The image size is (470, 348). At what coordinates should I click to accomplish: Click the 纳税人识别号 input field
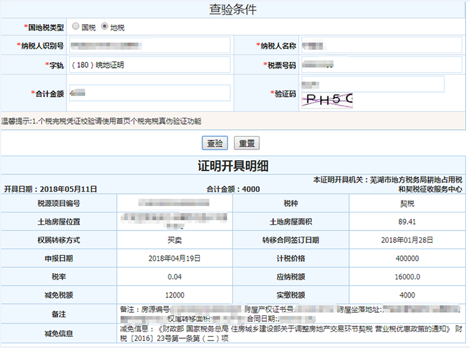[x=149, y=46]
